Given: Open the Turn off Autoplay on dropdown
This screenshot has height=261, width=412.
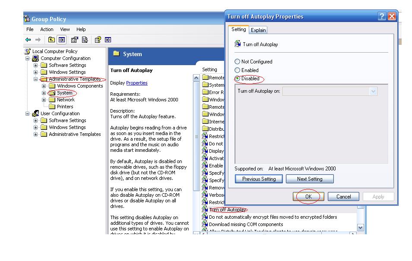Looking at the screenshot, I should (373, 91).
